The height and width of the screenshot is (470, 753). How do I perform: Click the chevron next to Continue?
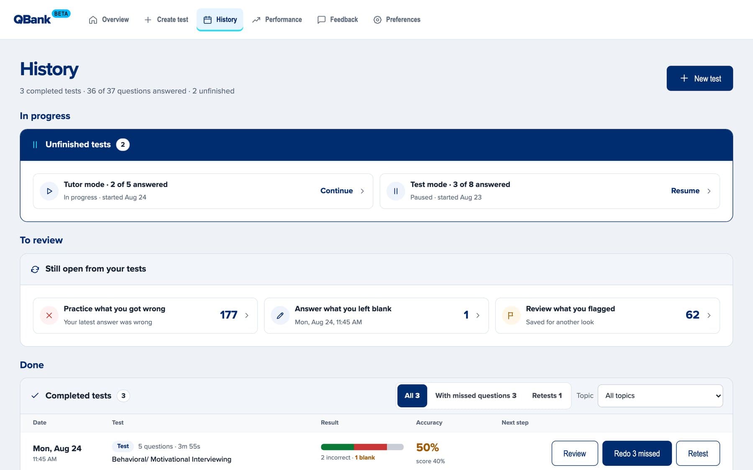click(x=362, y=191)
